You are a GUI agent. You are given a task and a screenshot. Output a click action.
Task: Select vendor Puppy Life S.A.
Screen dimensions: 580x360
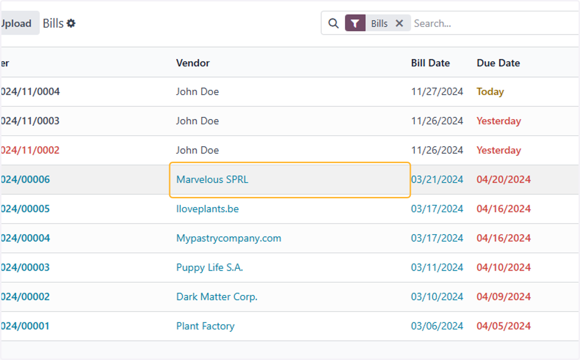click(209, 267)
